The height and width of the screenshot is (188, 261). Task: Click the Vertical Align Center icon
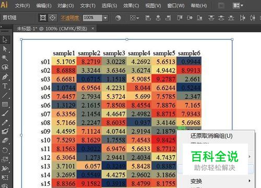tap(190, 18)
